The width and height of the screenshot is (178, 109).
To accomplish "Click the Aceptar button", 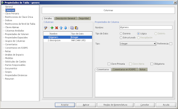I will [x=65, y=105].
